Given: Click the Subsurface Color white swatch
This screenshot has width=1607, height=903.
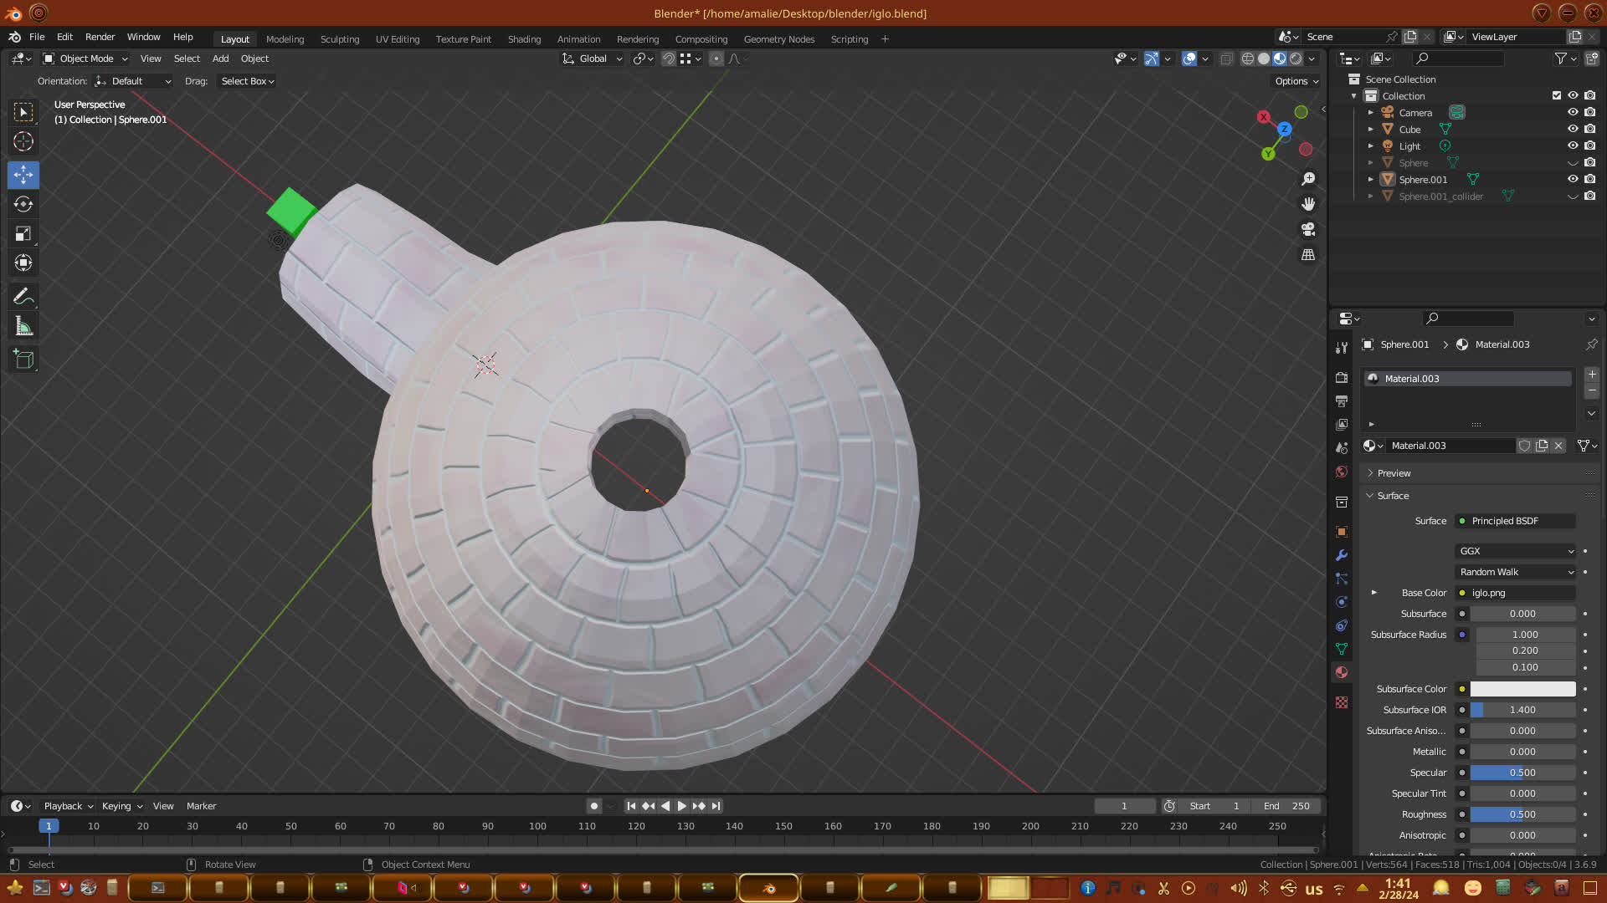Looking at the screenshot, I should (1522, 689).
